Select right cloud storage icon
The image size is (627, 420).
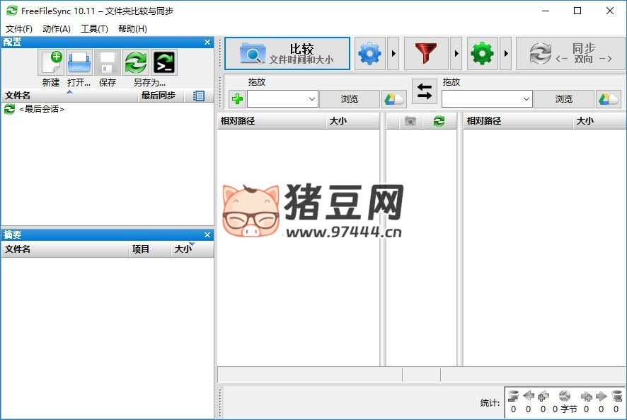click(x=609, y=99)
